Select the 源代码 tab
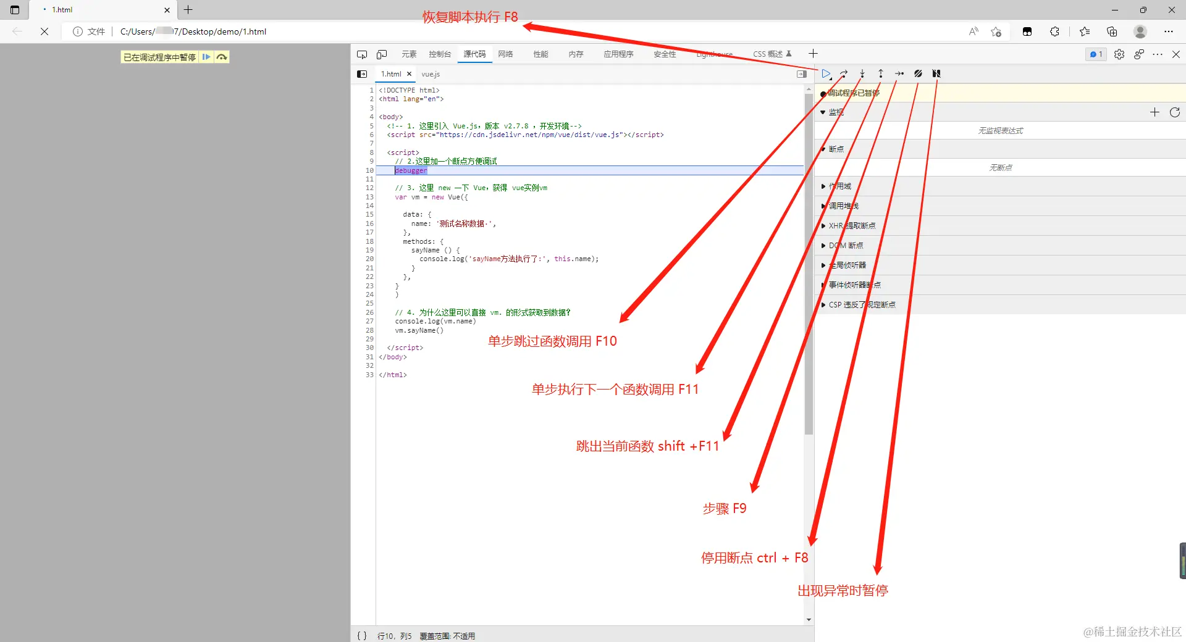The height and width of the screenshot is (642, 1186). click(474, 54)
